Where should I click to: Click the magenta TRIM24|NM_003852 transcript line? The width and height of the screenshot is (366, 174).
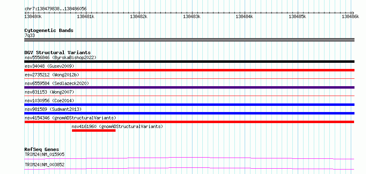point(189,168)
